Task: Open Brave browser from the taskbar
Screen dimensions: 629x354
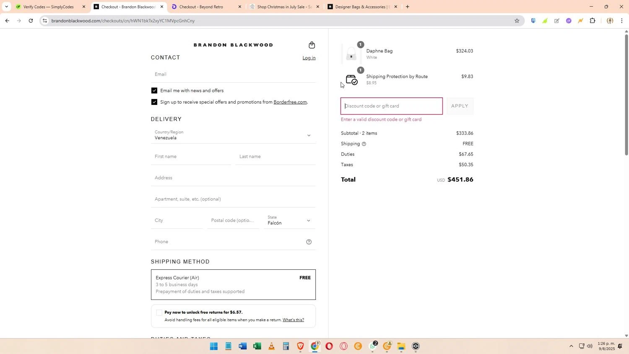Action: coord(300,346)
